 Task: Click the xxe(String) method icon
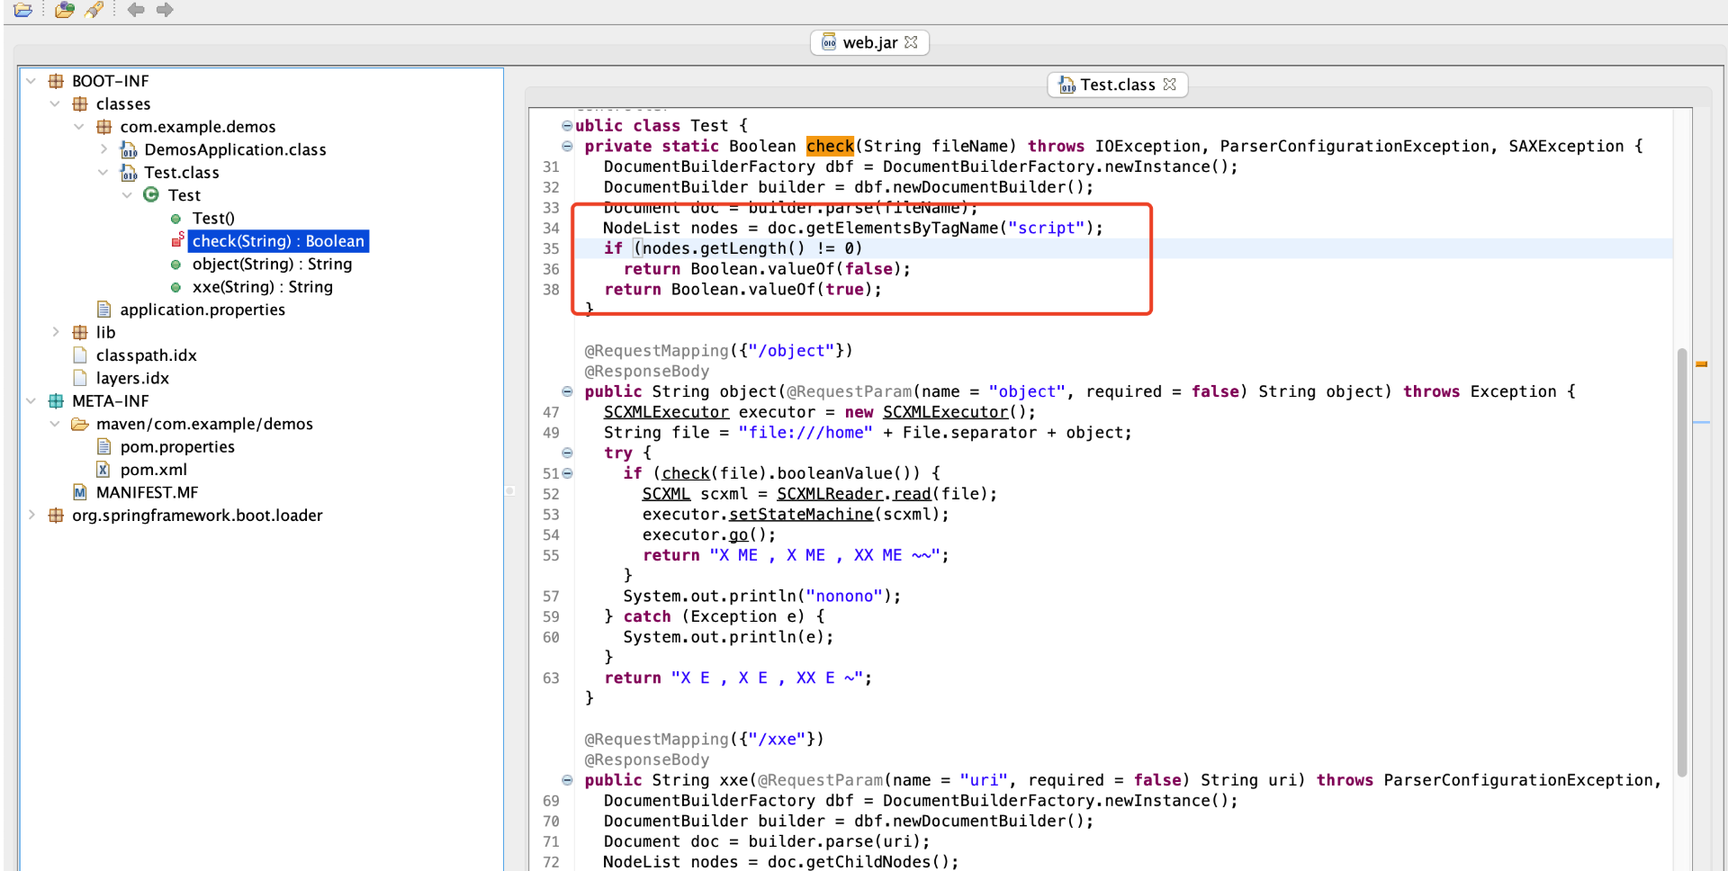[175, 287]
